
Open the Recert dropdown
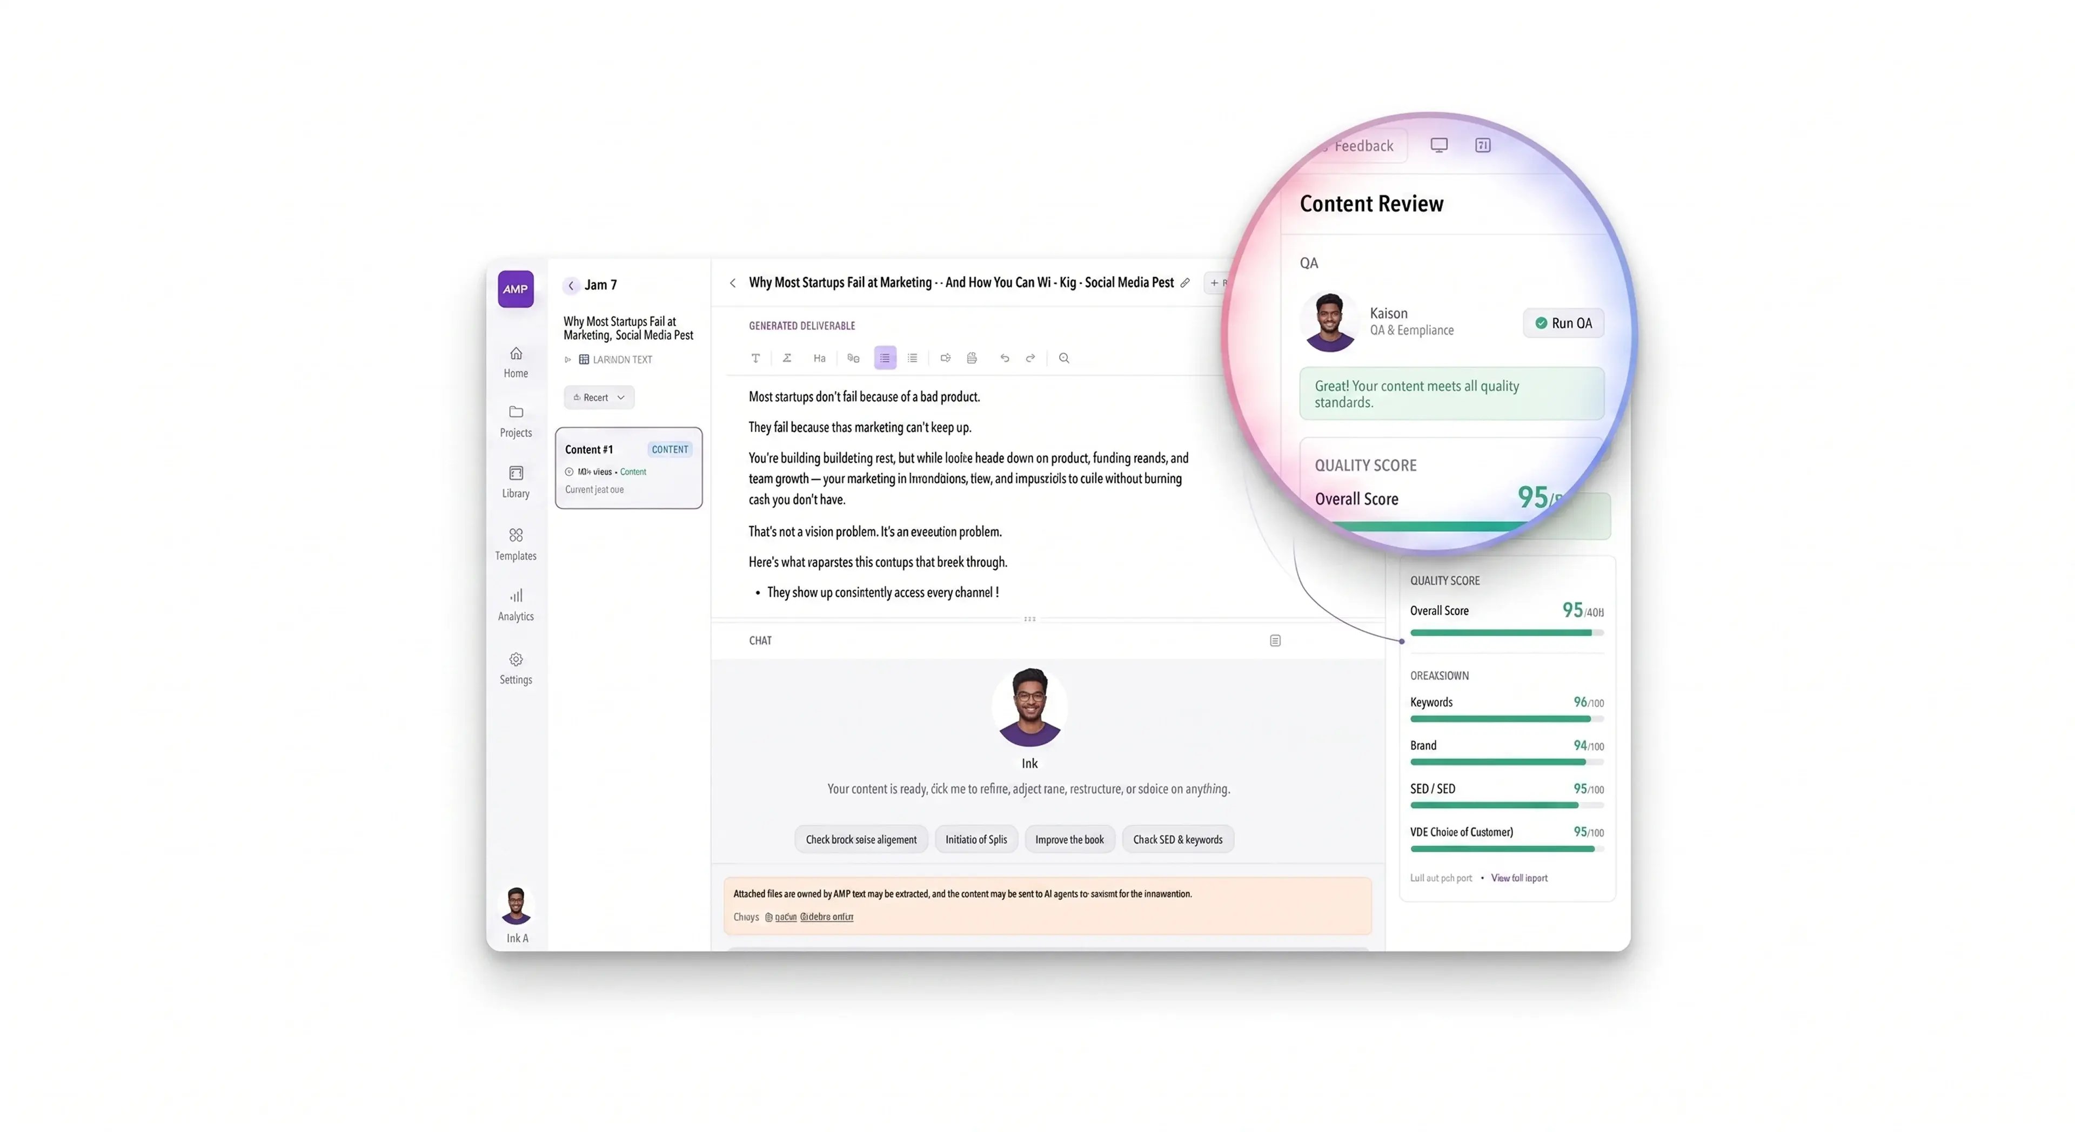coord(599,397)
